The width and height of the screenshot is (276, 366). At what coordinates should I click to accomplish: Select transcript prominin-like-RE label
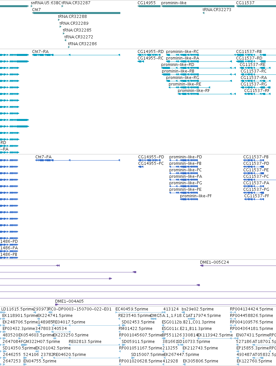[x=185, y=84]
